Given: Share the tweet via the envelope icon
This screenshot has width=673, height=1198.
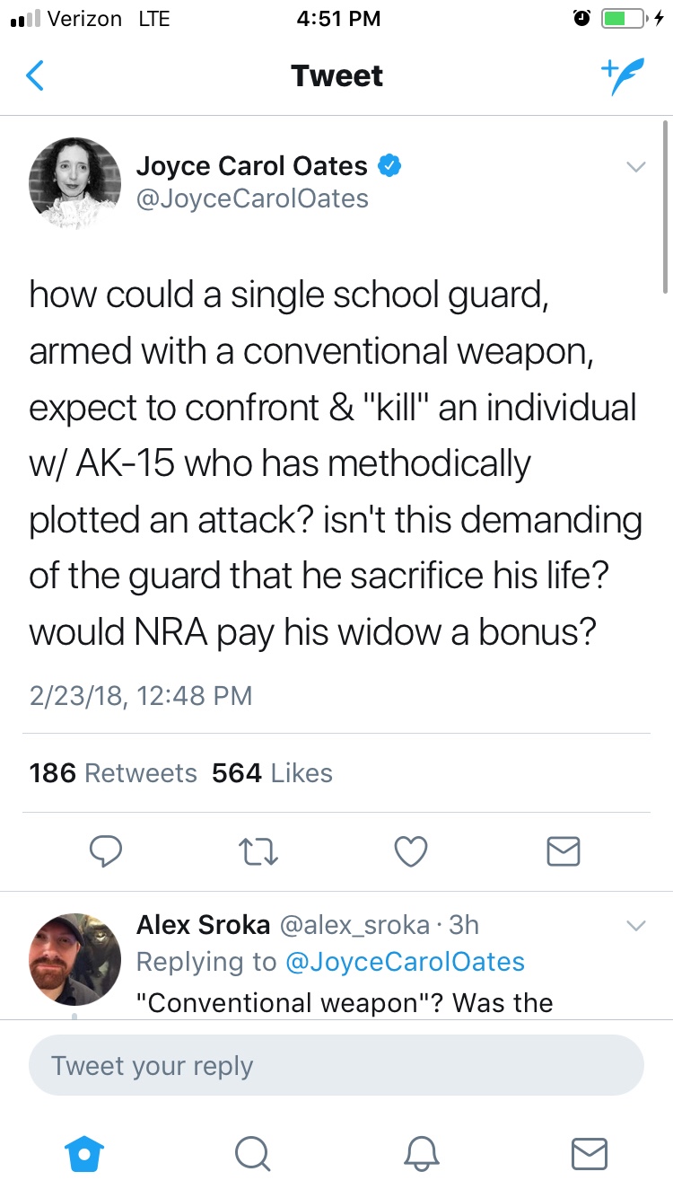Looking at the screenshot, I should pos(564,850).
